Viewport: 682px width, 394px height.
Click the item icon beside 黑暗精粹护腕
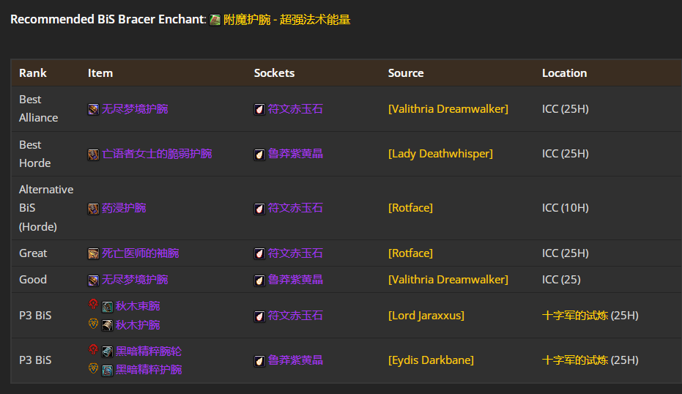point(108,370)
